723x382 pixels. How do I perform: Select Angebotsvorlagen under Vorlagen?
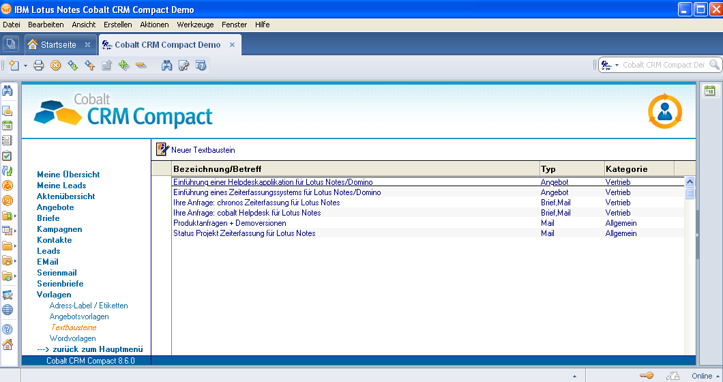pyautogui.click(x=79, y=317)
